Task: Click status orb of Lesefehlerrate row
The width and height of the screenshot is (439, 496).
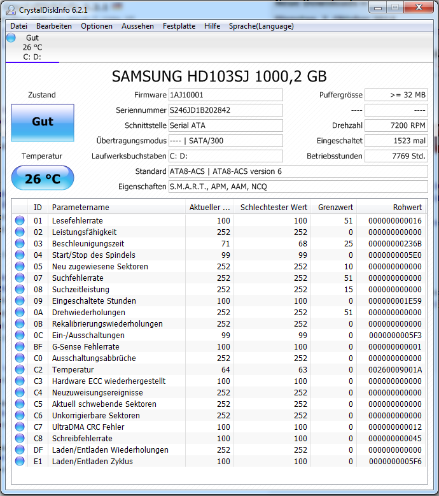Action: [20, 220]
